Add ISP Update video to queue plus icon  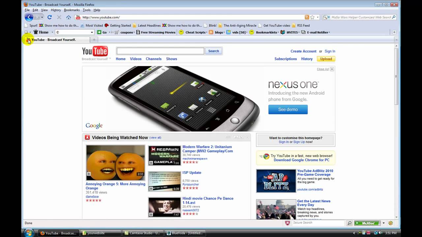click(151, 189)
